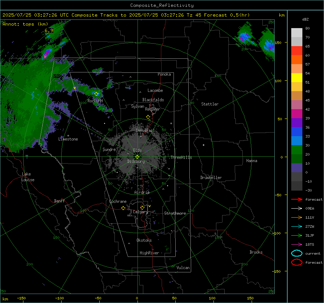Click the Sundre city label
Screen dimensions: 324x303
point(109,150)
